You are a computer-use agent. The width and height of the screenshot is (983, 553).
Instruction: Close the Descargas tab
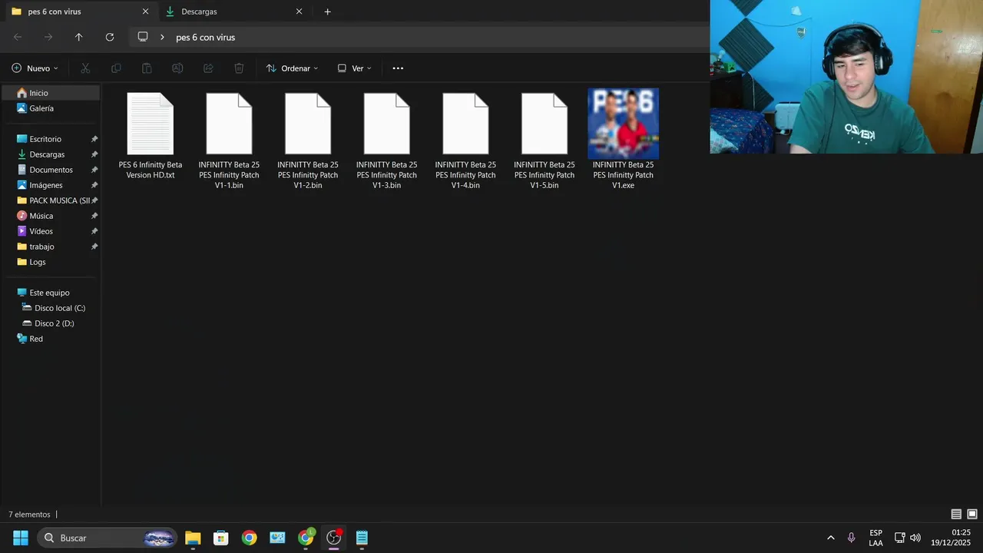point(299,12)
